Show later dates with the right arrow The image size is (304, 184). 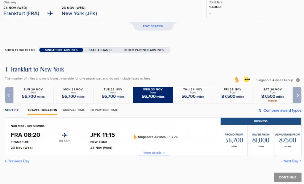297,95
